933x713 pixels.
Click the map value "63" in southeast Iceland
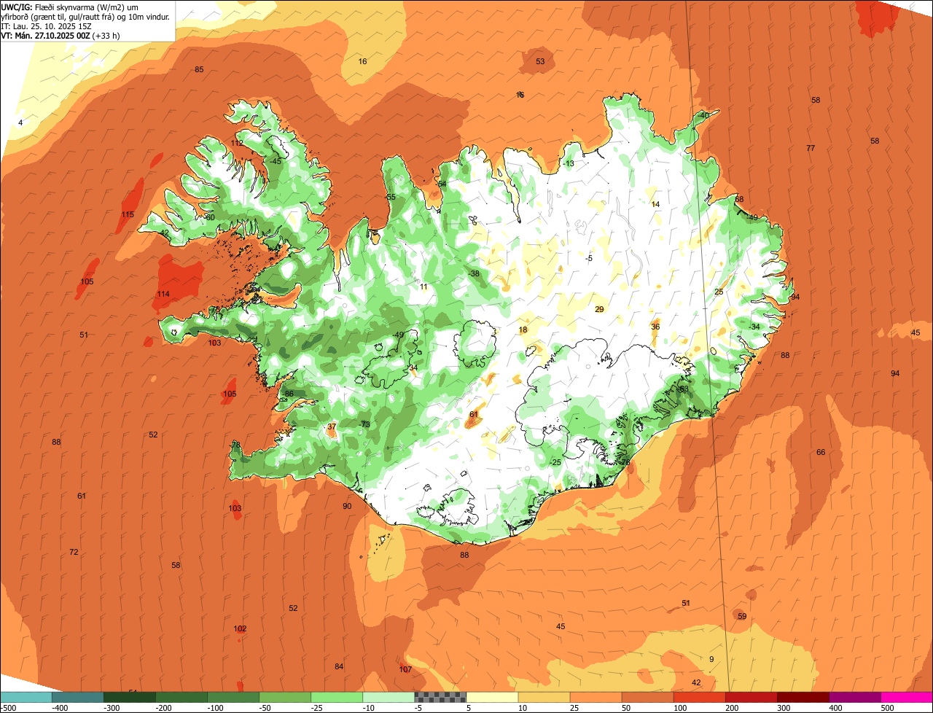click(x=684, y=389)
